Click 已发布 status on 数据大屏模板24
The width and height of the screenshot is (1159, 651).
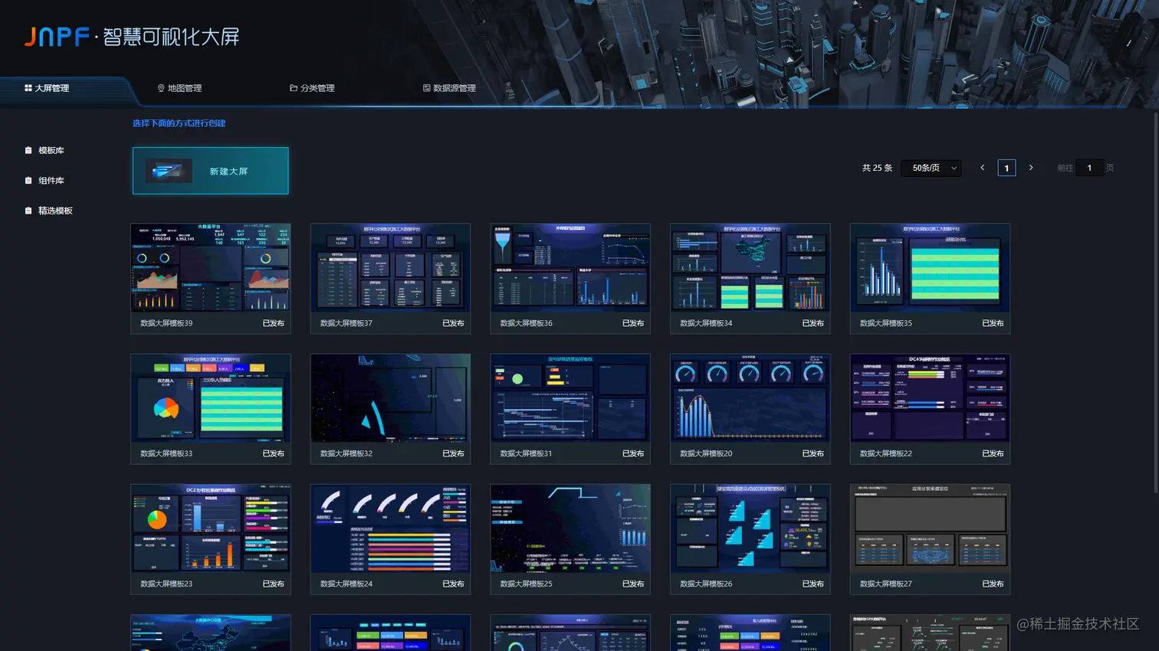pos(453,584)
